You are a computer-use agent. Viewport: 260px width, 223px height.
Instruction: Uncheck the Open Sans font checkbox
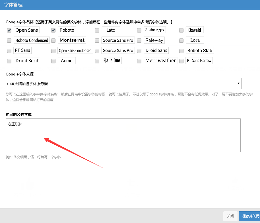[x=9, y=30]
